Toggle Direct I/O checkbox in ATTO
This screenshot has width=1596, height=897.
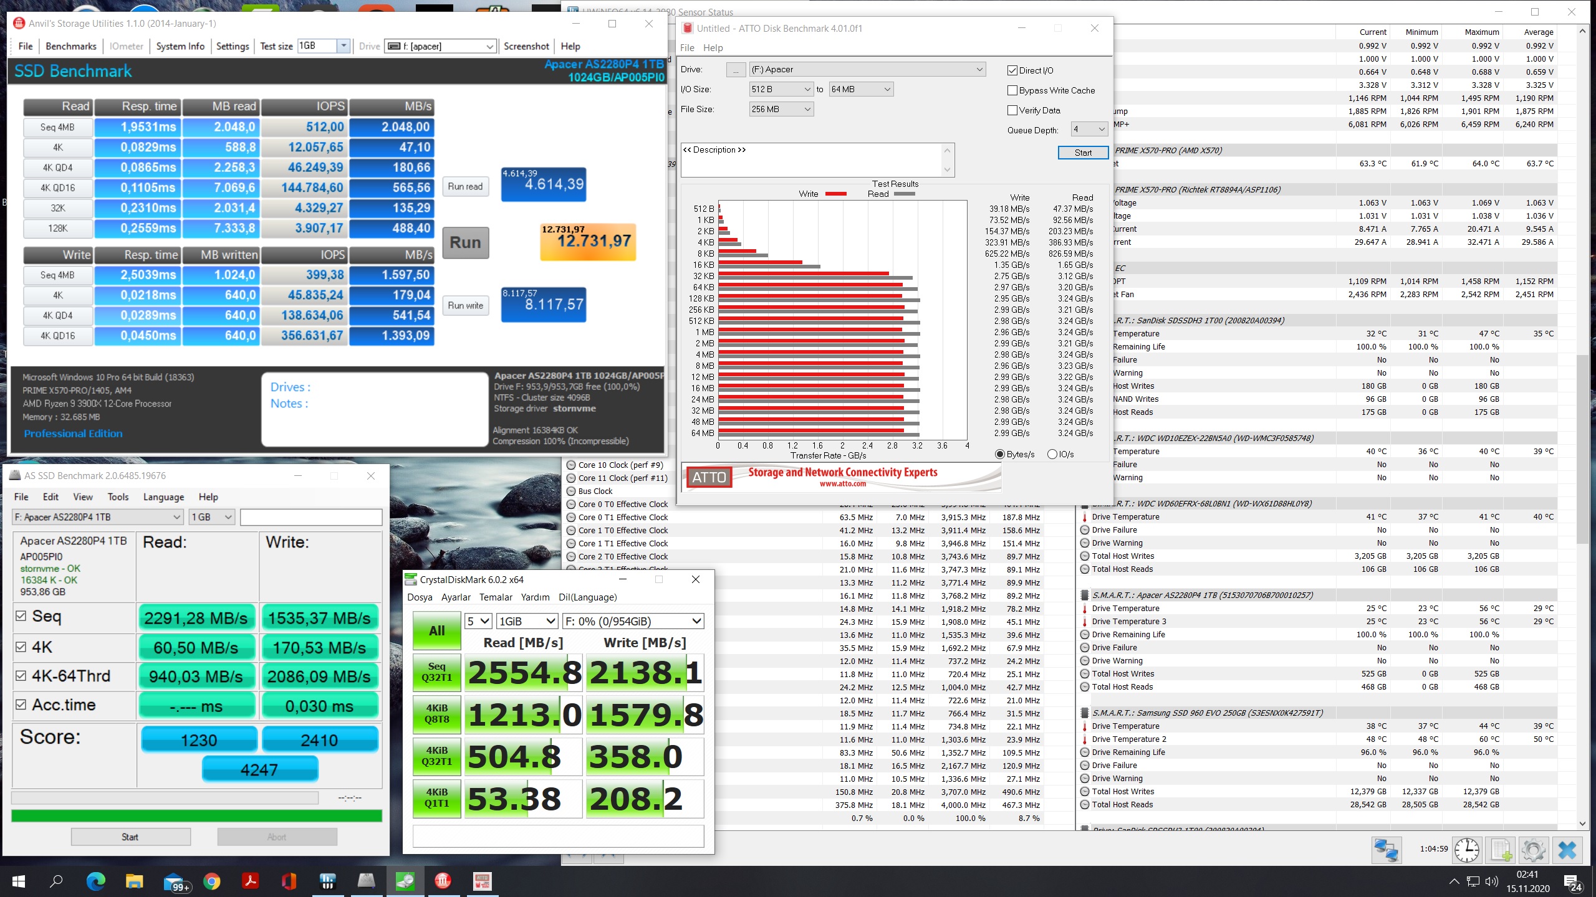pos(1012,70)
